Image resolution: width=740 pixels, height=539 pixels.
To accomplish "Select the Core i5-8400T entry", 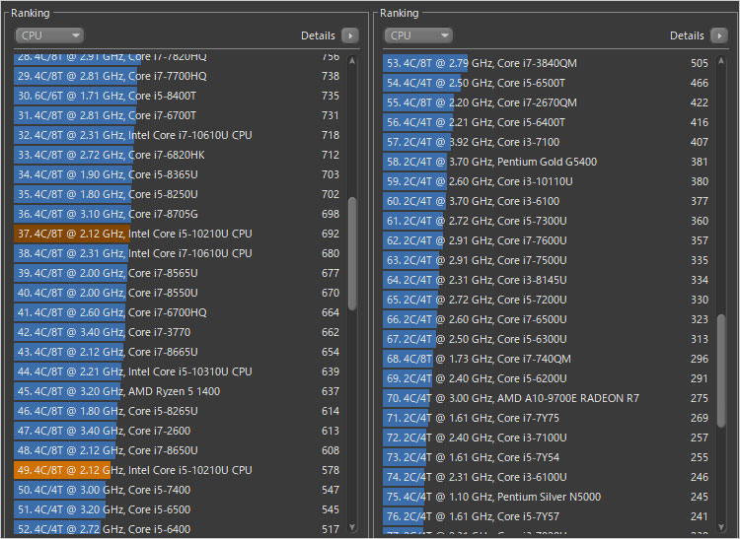I will (178, 96).
